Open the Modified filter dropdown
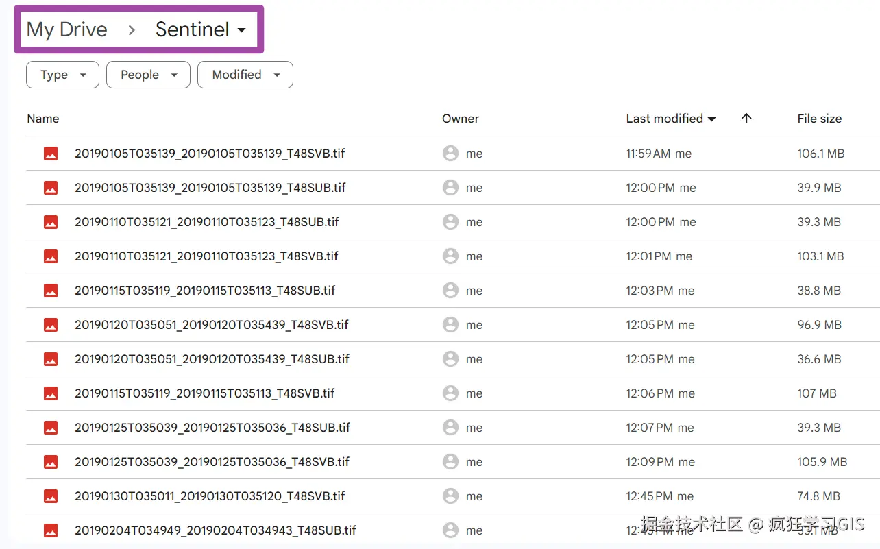 [245, 75]
